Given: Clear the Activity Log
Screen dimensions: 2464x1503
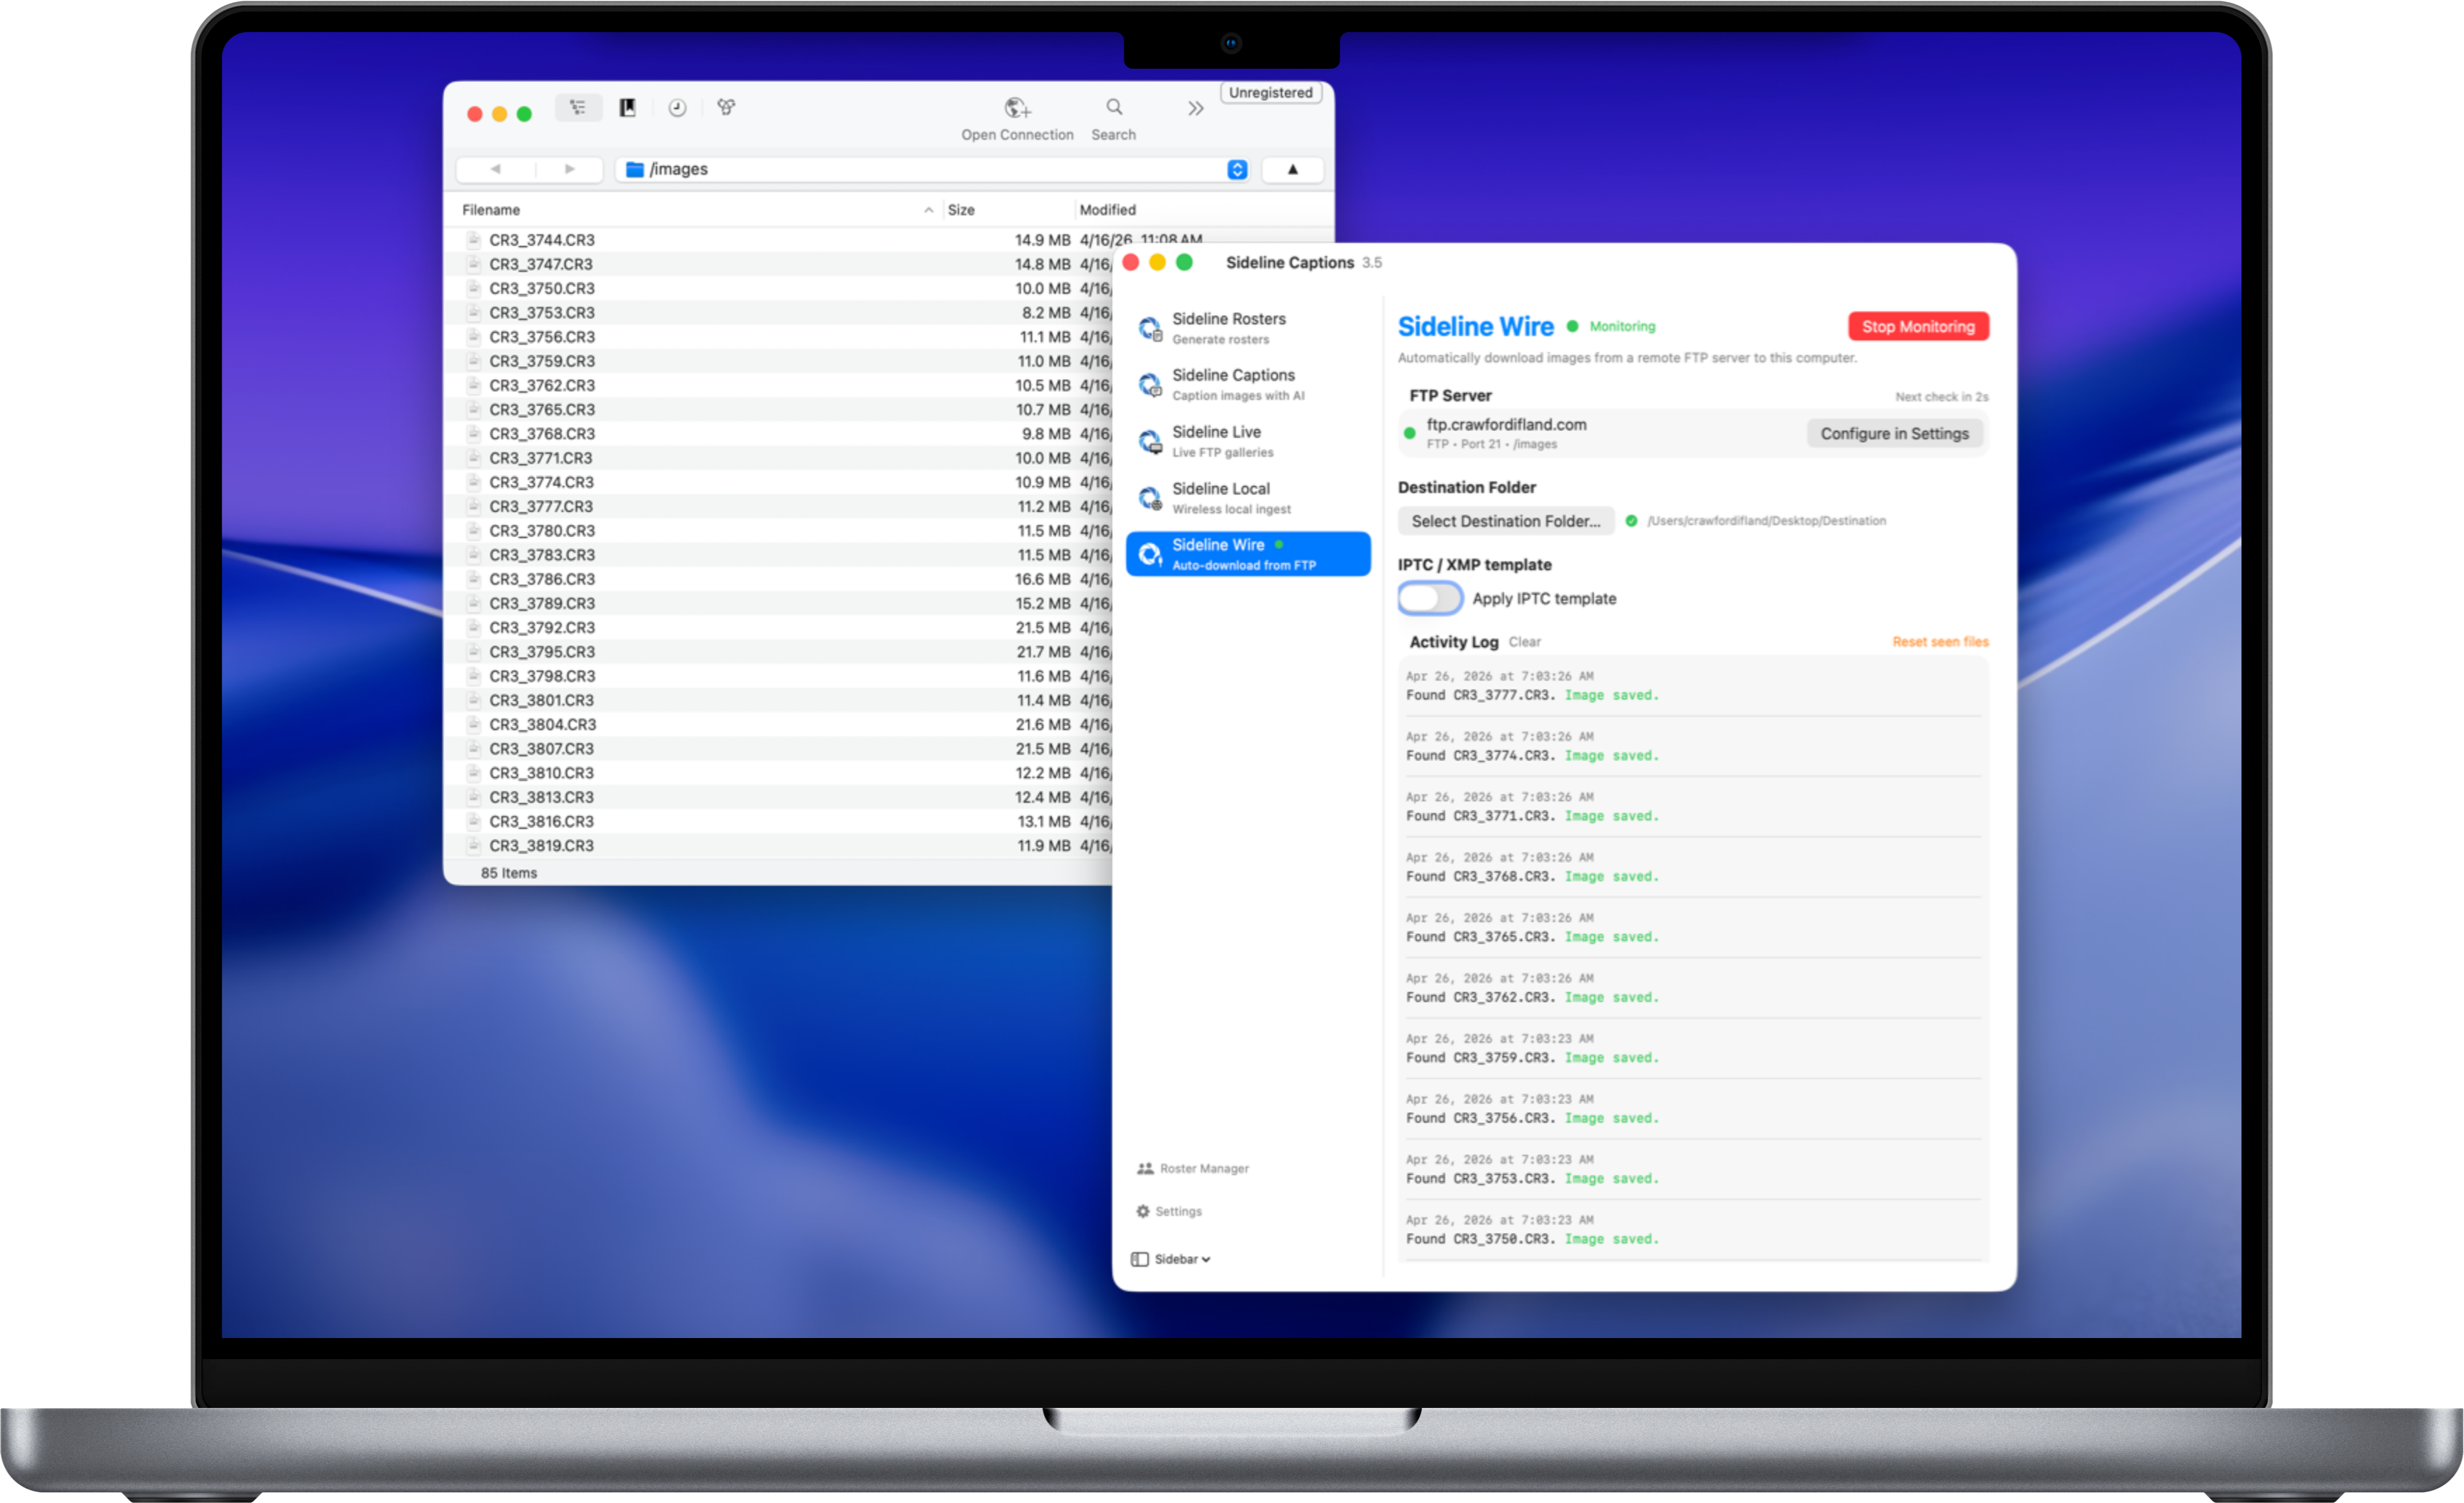Looking at the screenshot, I should [1524, 642].
